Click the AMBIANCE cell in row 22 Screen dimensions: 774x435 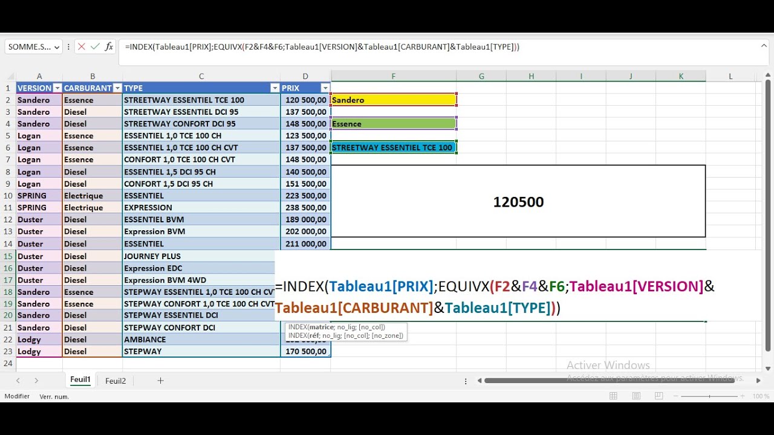pos(201,340)
